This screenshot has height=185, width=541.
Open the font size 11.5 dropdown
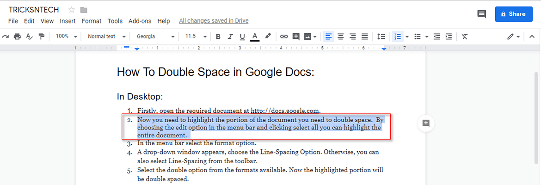click(x=196, y=36)
